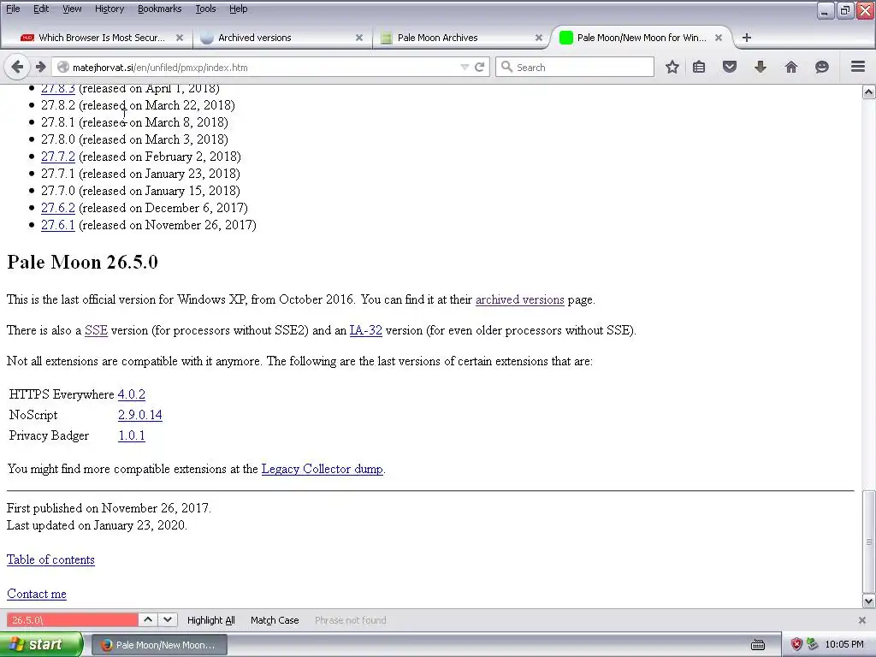Open the 27.6.1 release link
Screen dimensions: 876x657
coord(57,225)
